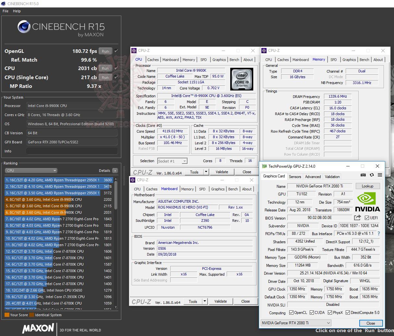Screen dimensions: 394x336
Task: Click the motherboard model ROG MAXIMUS XI HERO
Action: 187,207
